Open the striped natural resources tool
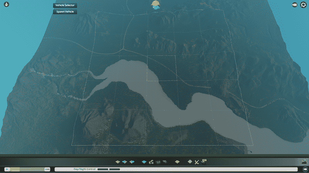Screen dimensions: 309x173 165,162
